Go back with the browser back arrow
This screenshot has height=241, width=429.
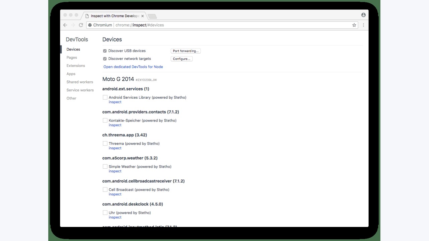pyautogui.click(x=65, y=25)
